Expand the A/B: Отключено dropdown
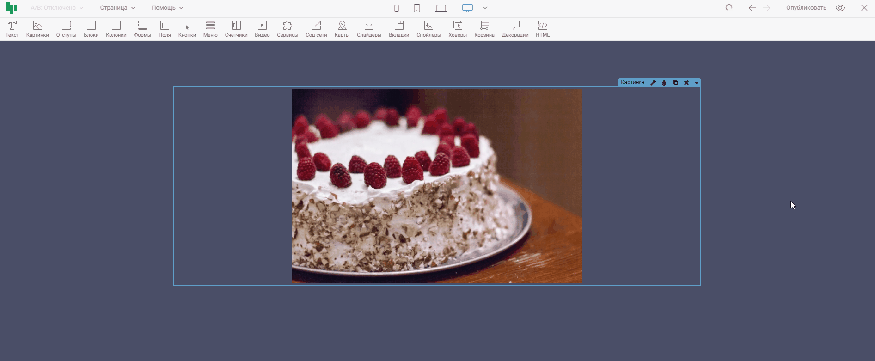Screen dimensions: 875x361 [x=57, y=8]
